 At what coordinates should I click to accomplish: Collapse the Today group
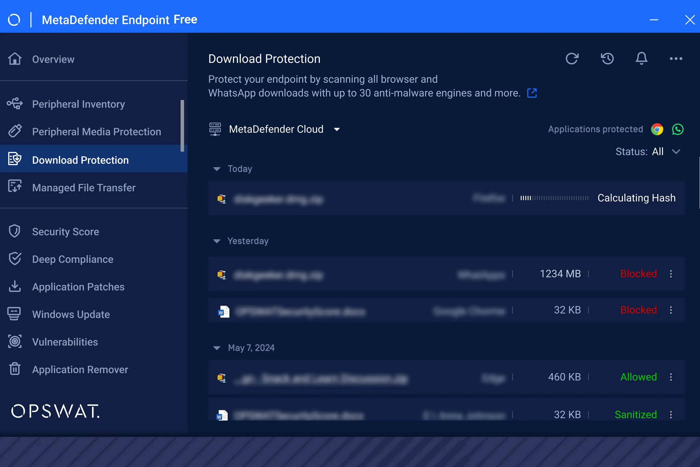[217, 169]
